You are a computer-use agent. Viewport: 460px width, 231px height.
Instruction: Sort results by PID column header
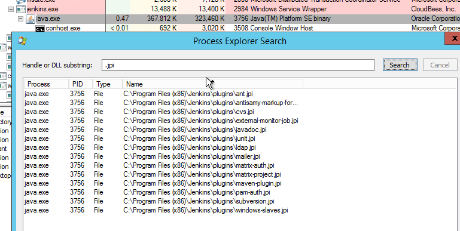[x=81, y=84]
